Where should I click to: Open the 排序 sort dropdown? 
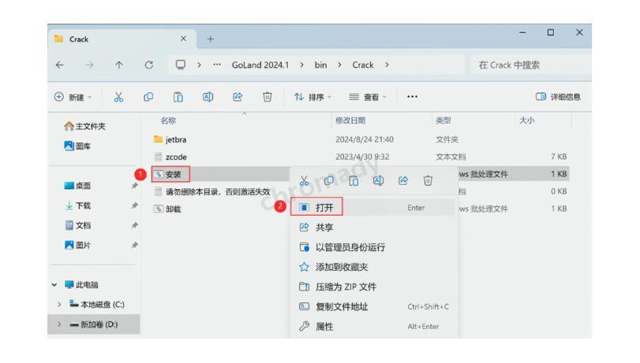(313, 97)
